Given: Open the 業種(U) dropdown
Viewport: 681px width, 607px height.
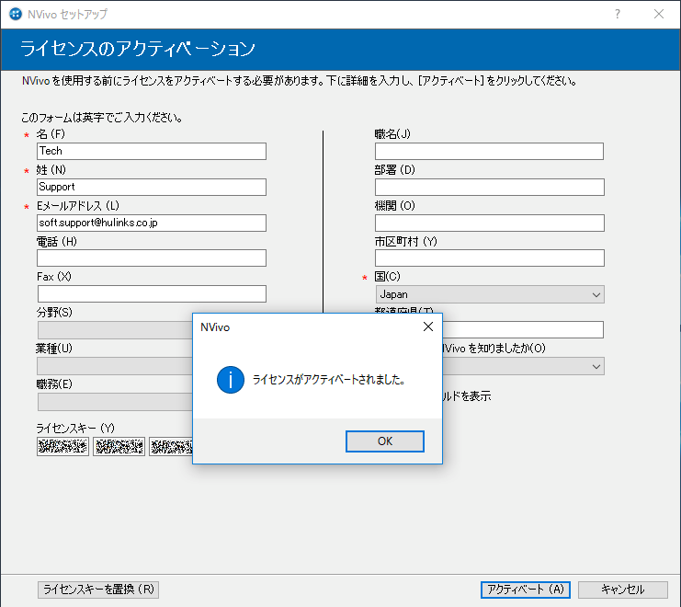Looking at the screenshot, I should pos(115,366).
